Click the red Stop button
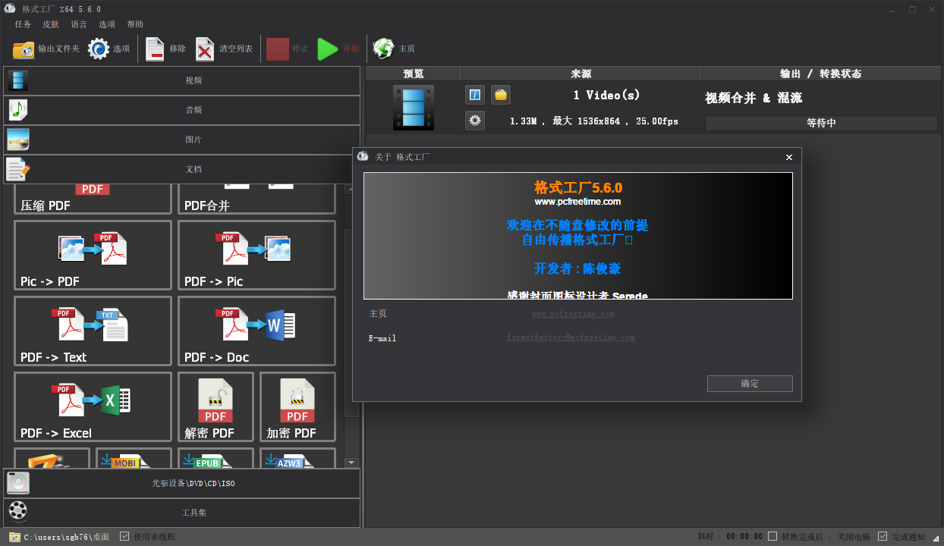This screenshot has height=546, width=944. (x=278, y=49)
